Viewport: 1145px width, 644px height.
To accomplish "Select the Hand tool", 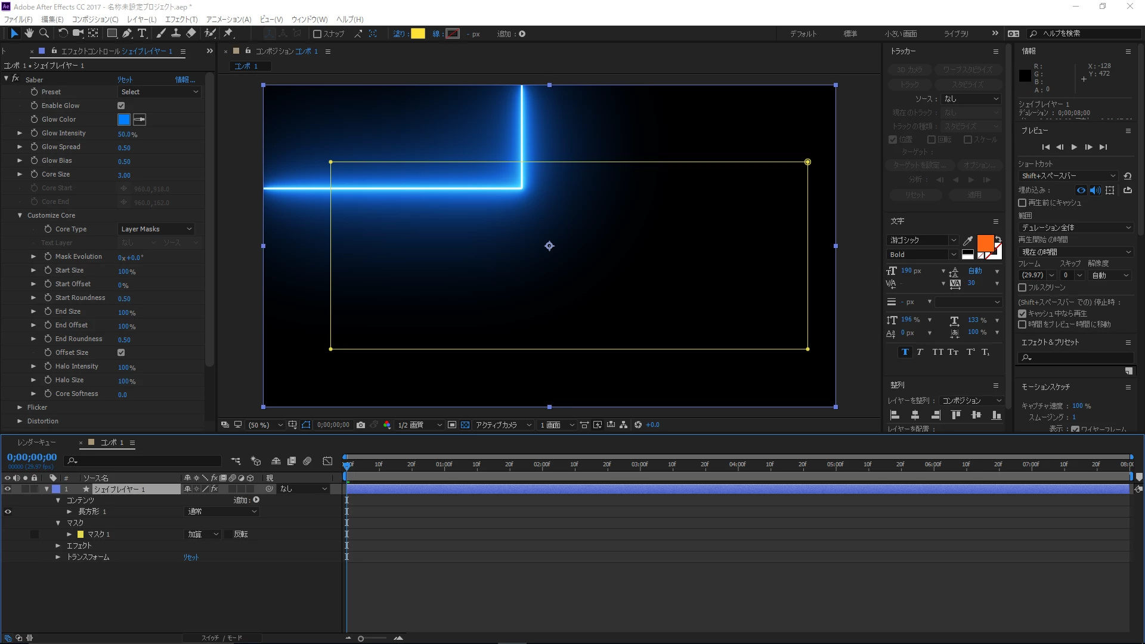I will point(29,33).
